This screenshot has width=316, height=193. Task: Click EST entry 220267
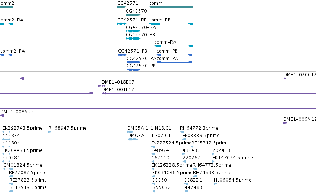pos(192,158)
